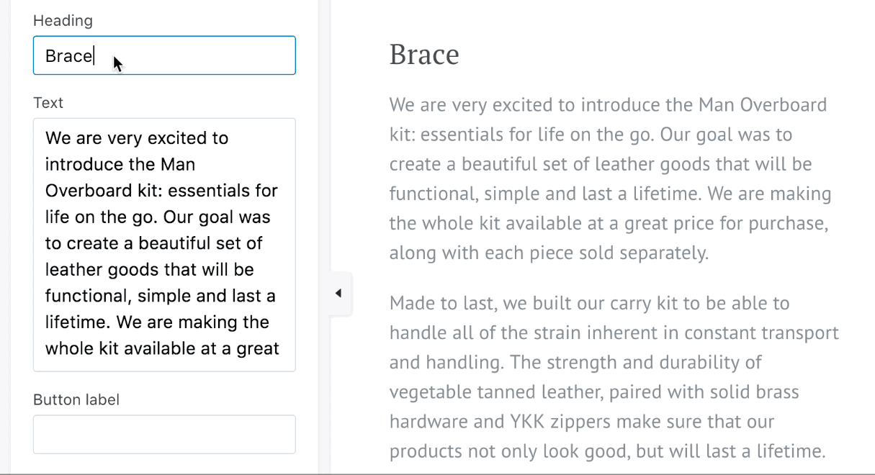Click "Man Overboard" in the preview text
This screenshot has height=475, width=875.
tap(762, 105)
